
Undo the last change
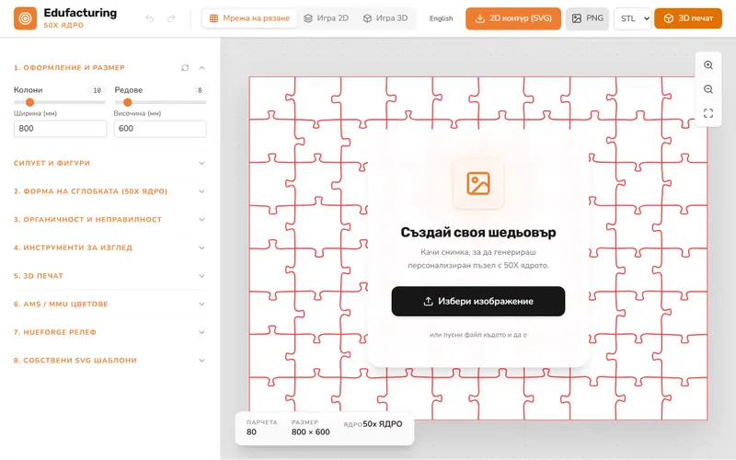tap(150, 18)
